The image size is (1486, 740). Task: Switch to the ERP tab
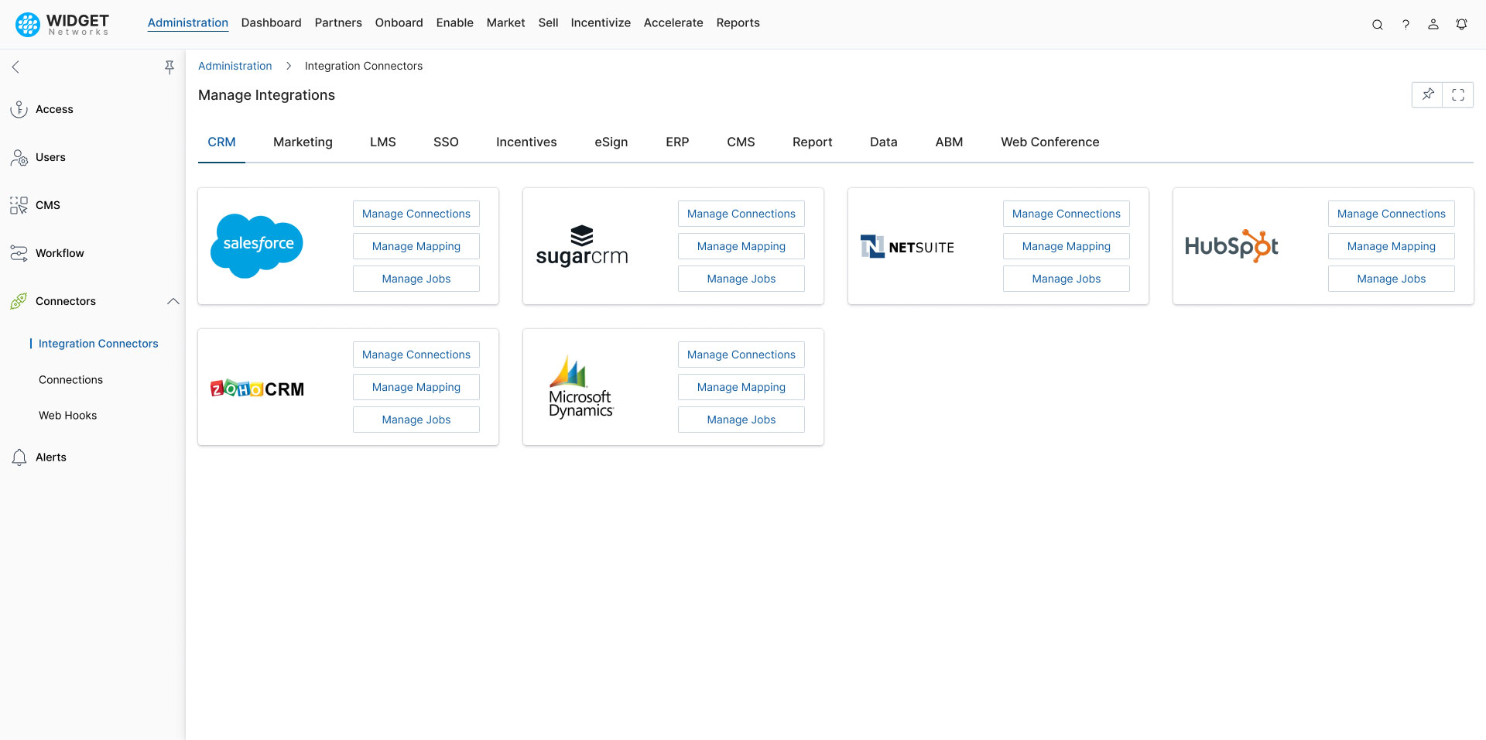click(x=677, y=142)
